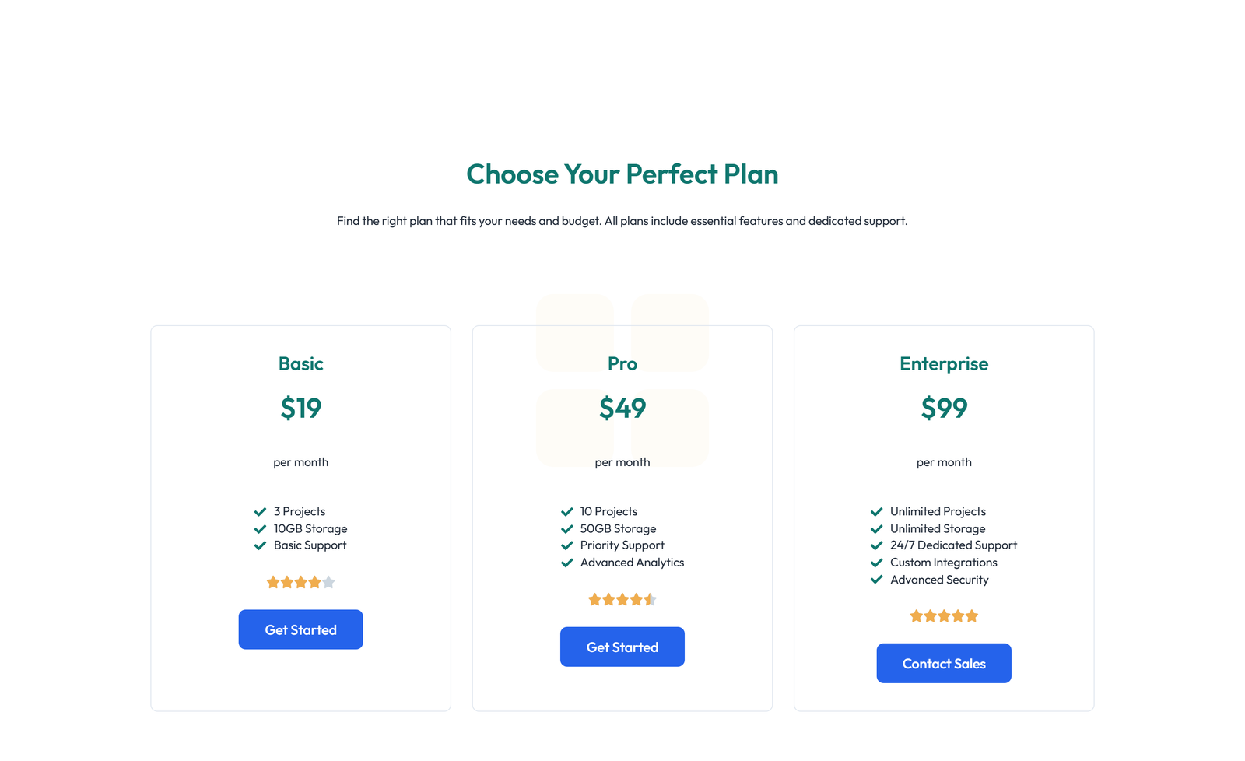
Task: Click the $49 price on Pro plan
Action: (622, 407)
